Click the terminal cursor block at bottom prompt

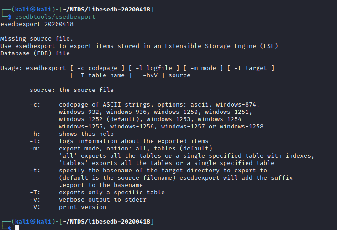[17, 228]
